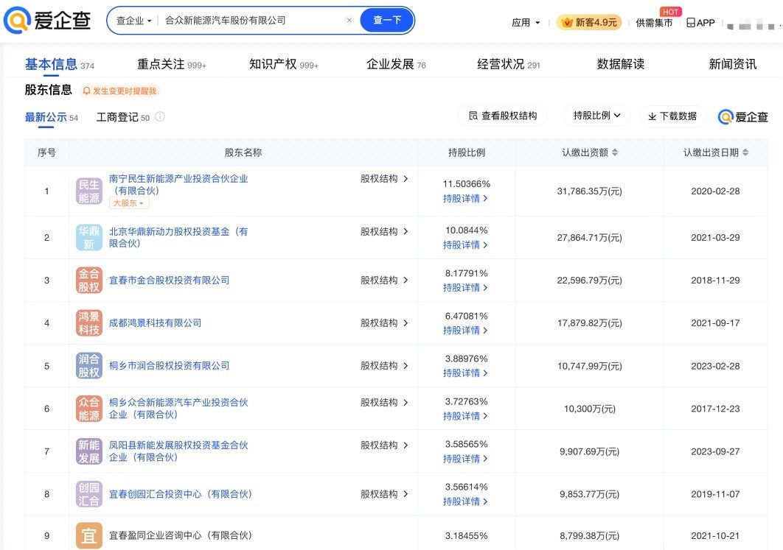Click the 鸿景科技 company logo icon

pyautogui.click(x=88, y=323)
